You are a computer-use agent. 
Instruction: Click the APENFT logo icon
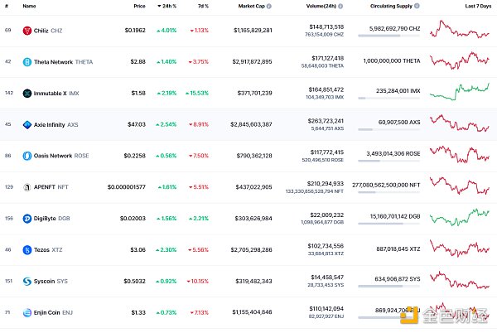click(27, 187)
